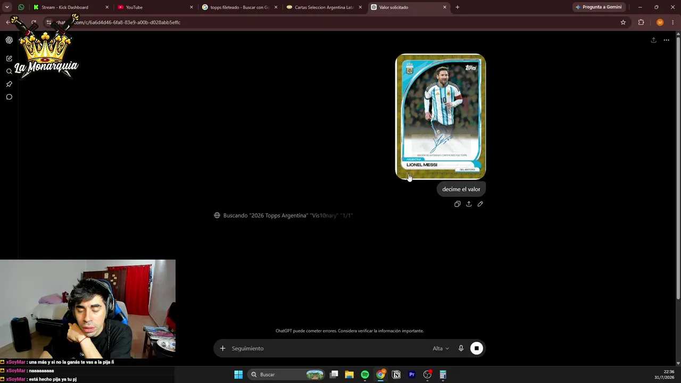Close the YouTube tab
The width and height of the screenshot is (681, 383).
coord(192,7)
